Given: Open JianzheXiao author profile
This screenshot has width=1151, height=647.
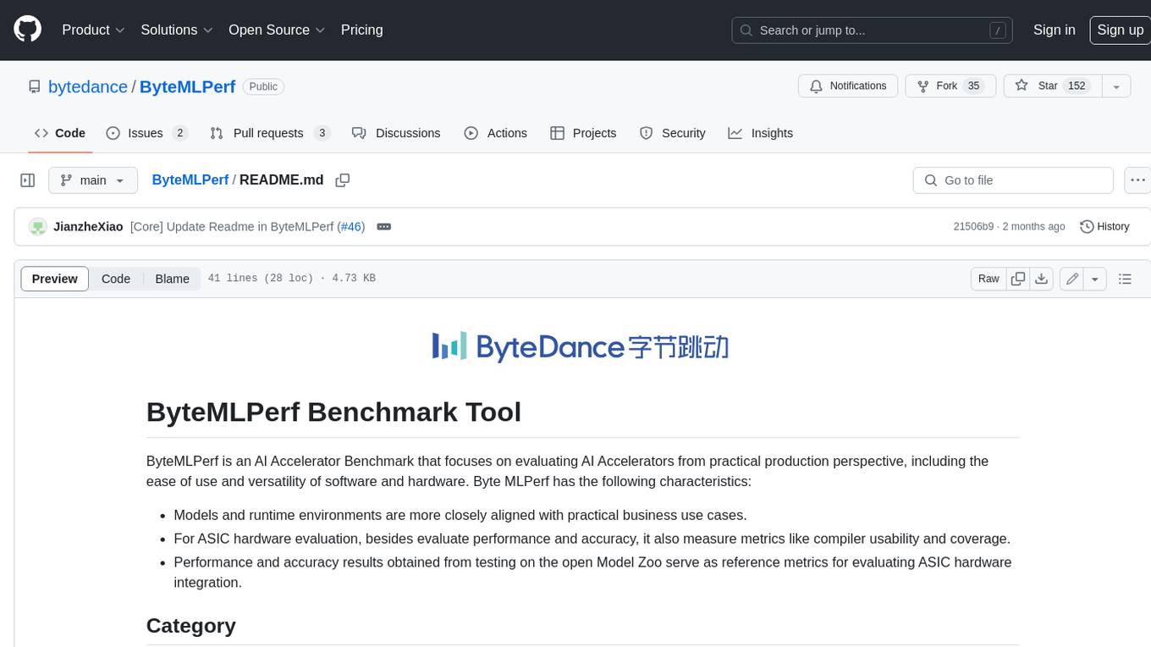Looking at the screenshot, I should point(88,227).
